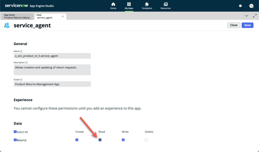Enable Delete permission for Returns
The image size is (259, 152).
(146, 140)
